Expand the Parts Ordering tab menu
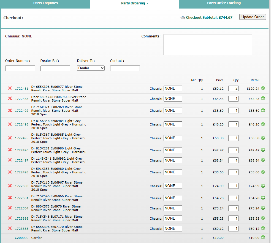The image size is (274, 243). [x=134, y=3]
